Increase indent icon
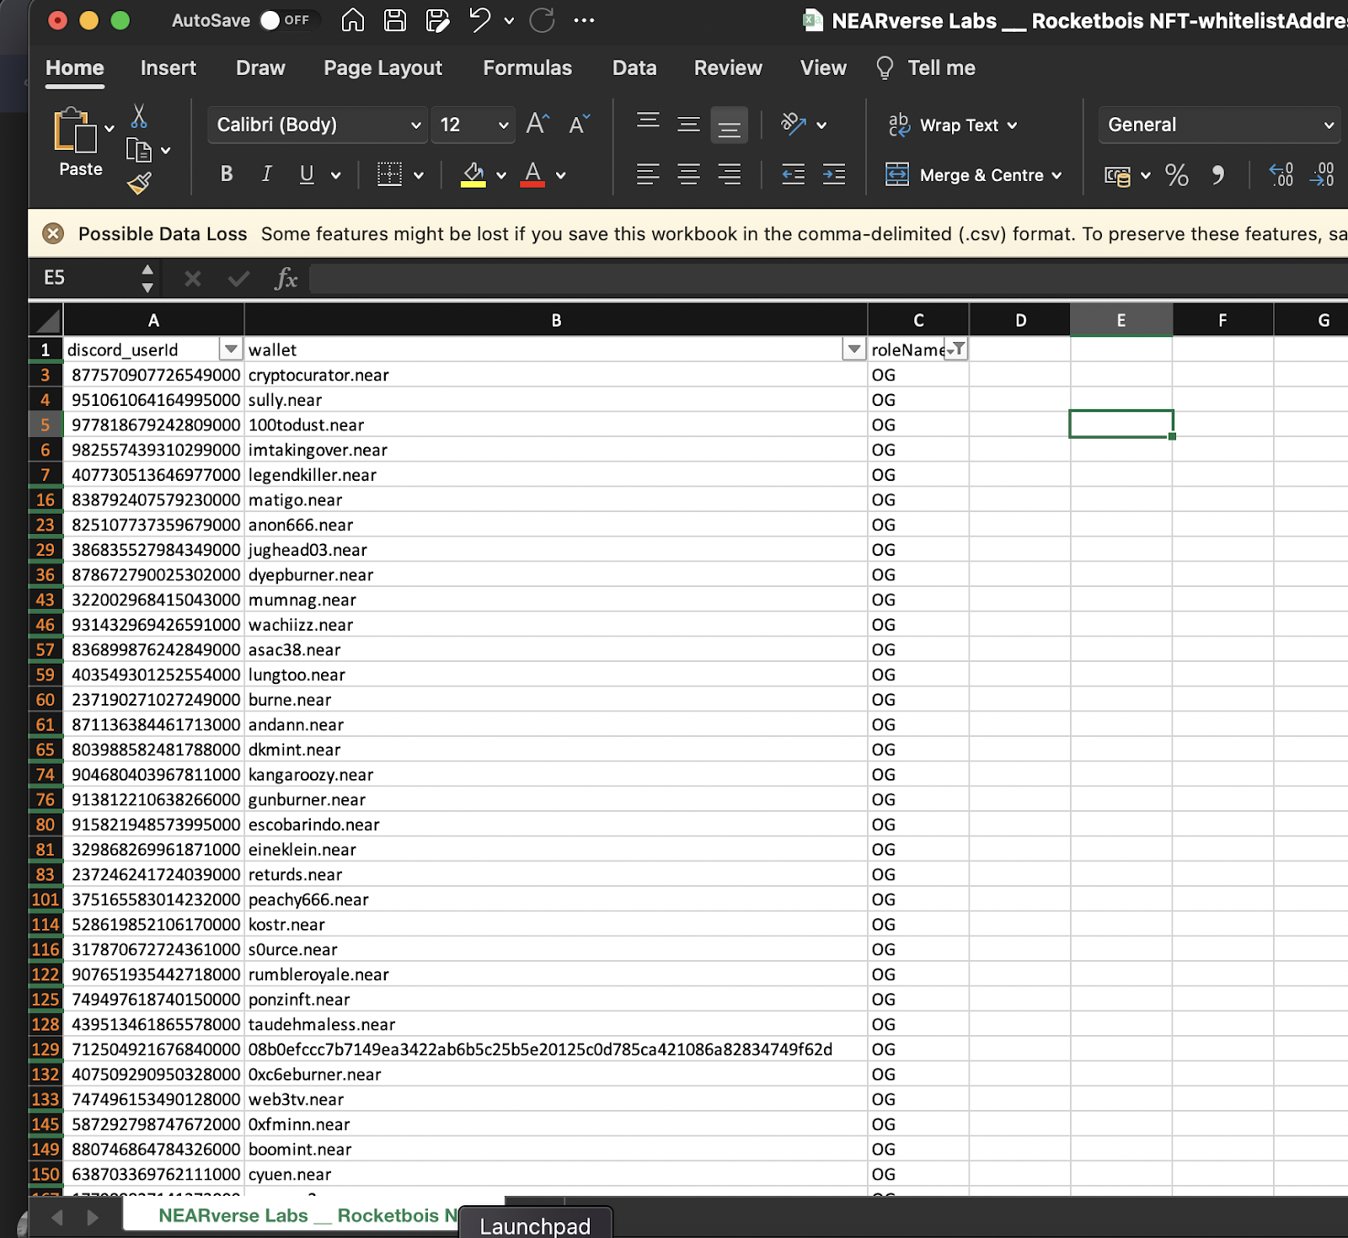 834,174
